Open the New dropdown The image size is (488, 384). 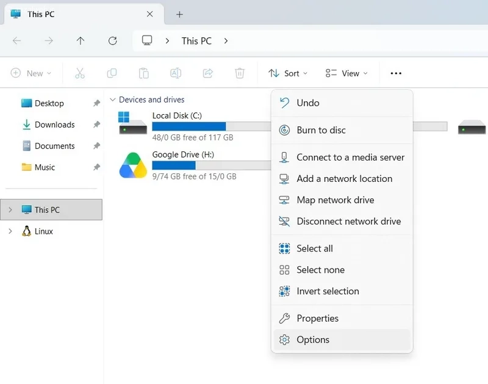(x=31, y=73)
